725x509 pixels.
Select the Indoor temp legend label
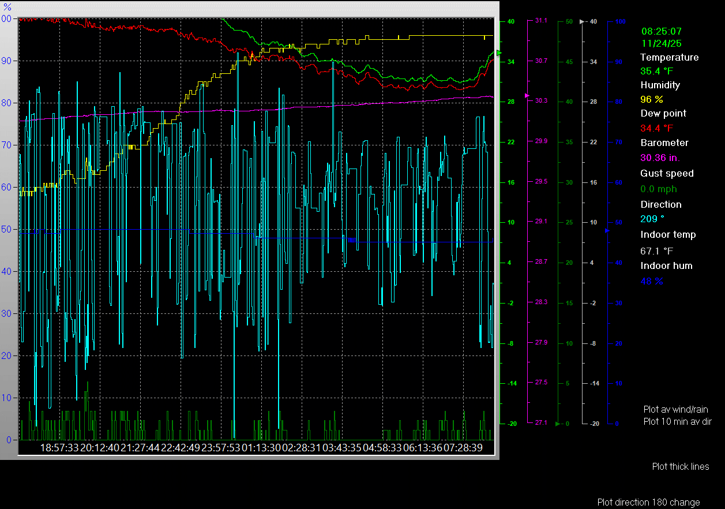pyautogui.click(x=668, y=234)
